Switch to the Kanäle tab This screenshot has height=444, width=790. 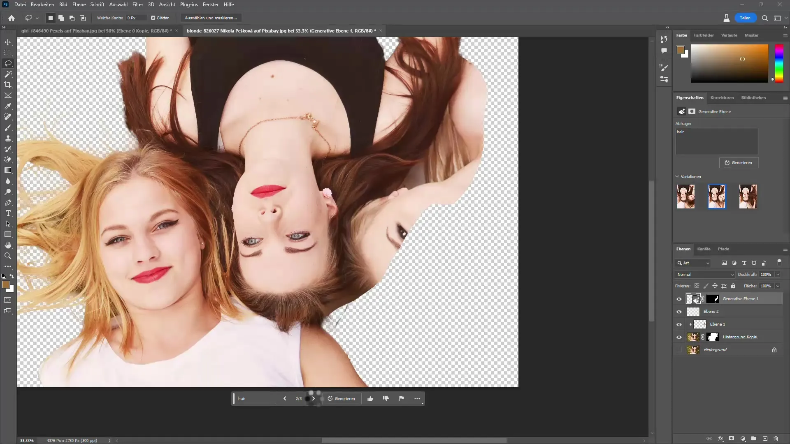coord(703,249)
